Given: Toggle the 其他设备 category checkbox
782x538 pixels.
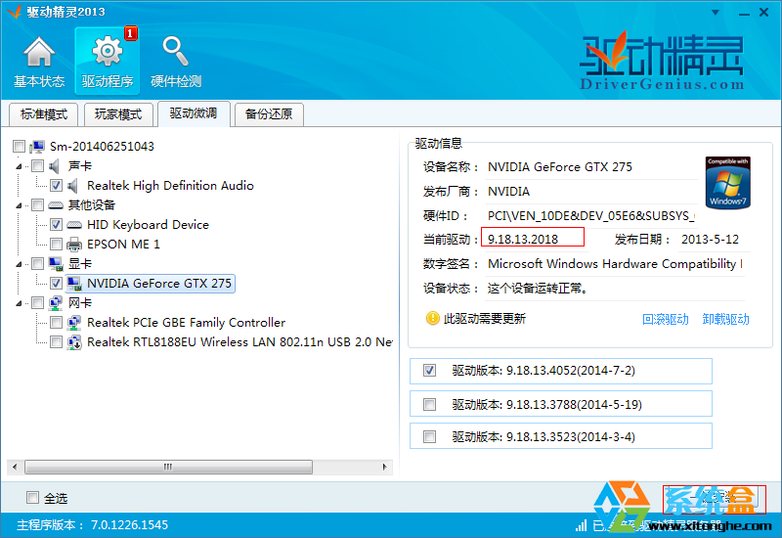Looking at the screenshot, I should [37, 205].
